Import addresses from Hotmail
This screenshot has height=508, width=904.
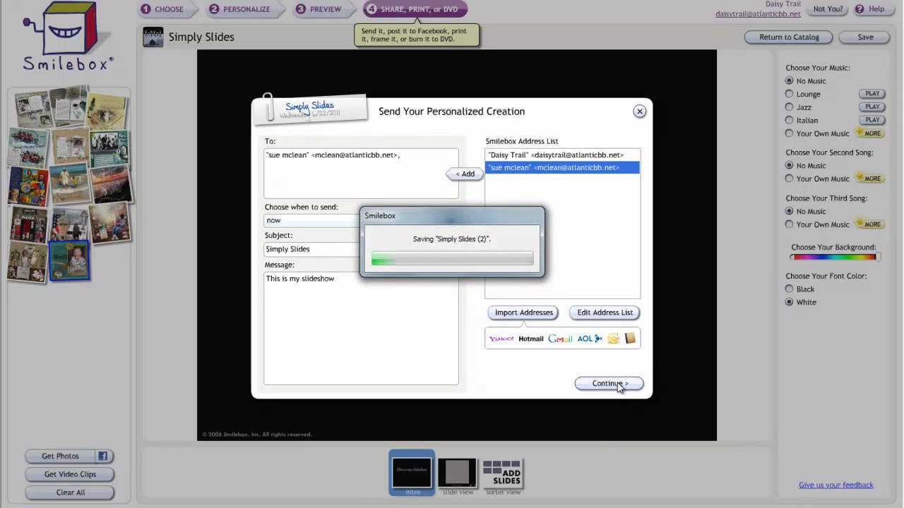point(531,339)
